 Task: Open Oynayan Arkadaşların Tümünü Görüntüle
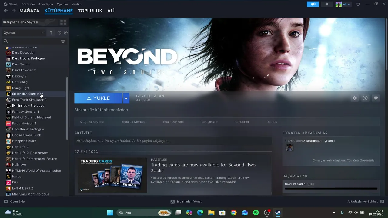[343, 160]
